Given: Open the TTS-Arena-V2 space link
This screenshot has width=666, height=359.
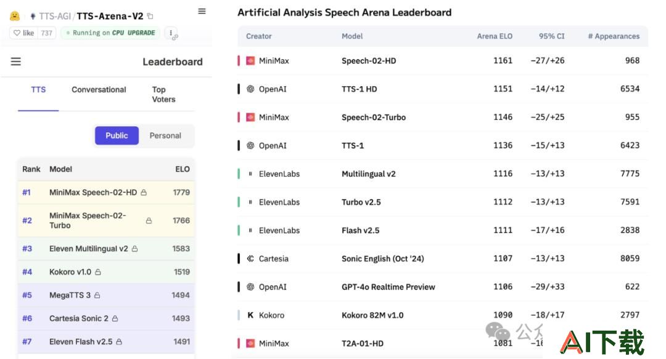Looking at the screenshot, I should coord(110,16).
